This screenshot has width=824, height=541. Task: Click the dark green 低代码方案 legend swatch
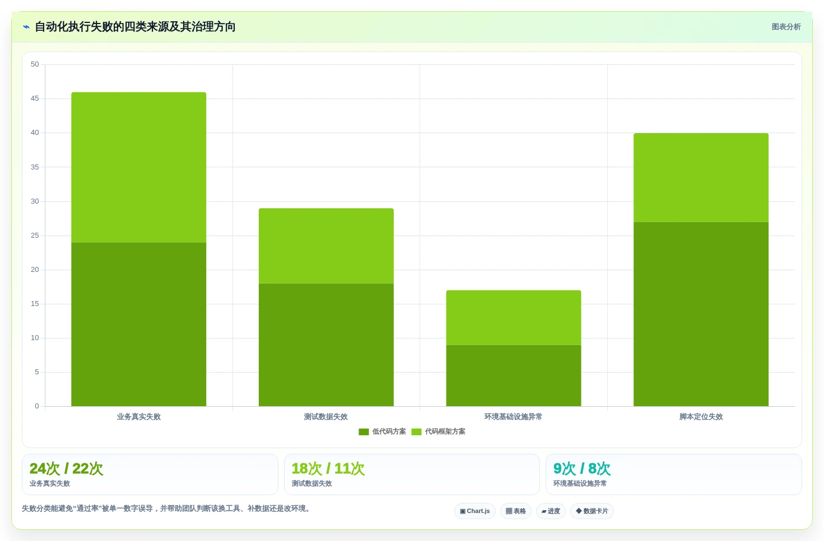(364, 432)
